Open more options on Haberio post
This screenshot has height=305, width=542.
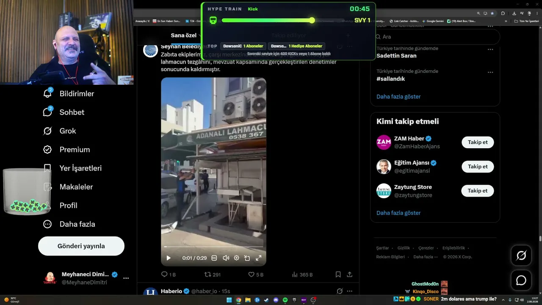[x=349, y=291]
